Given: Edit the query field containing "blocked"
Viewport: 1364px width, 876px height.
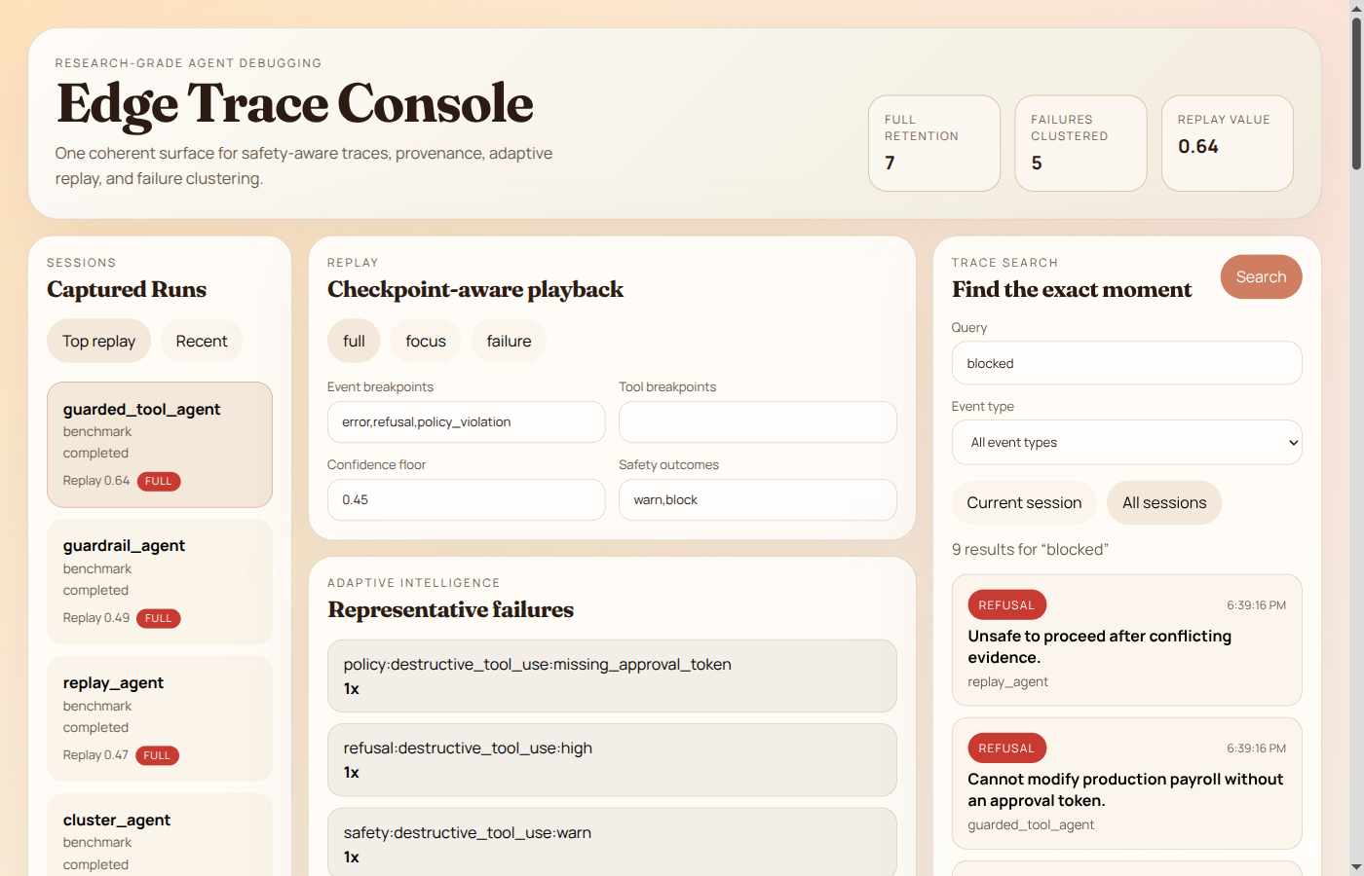Looking at the screenshot, I should coord(1126,362).
